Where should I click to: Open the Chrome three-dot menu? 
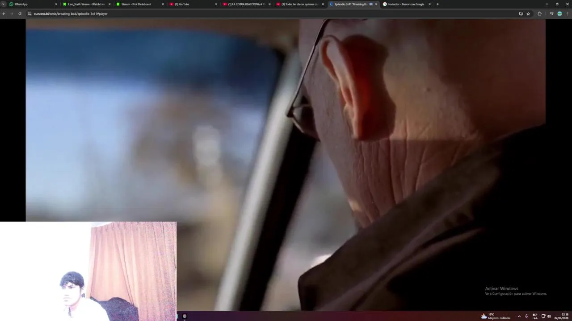coord(568,14)
